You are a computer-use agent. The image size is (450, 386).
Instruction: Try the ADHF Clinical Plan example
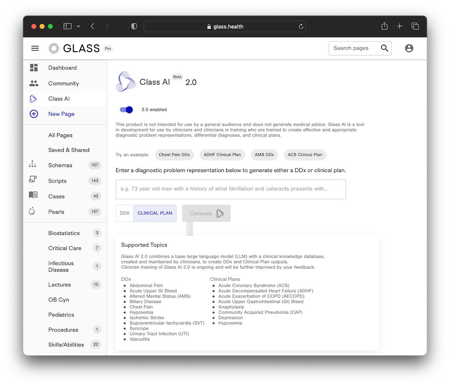pyautogui.click(x=222, y=155)
